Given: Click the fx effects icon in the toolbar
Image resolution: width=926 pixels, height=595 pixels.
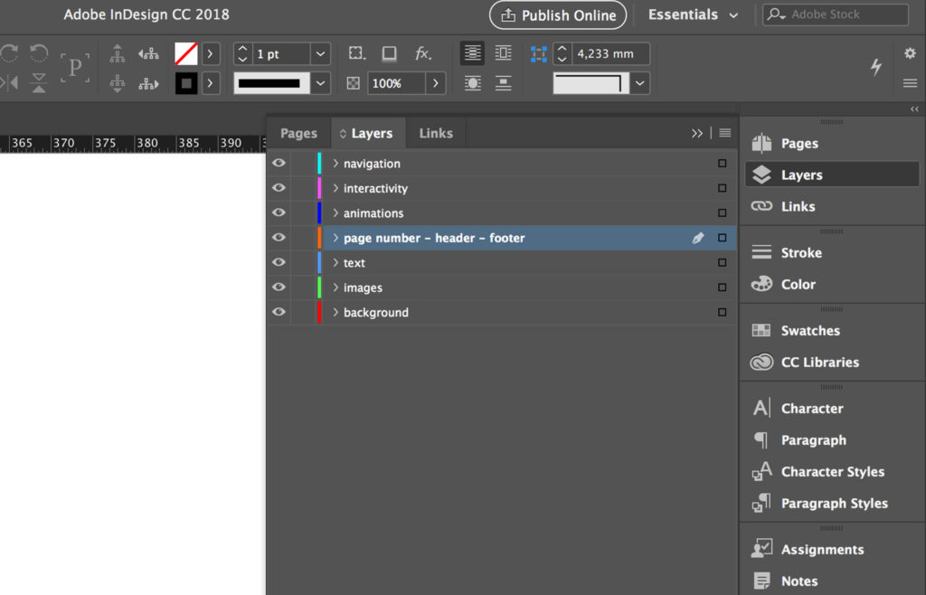Looking at the screenshot, I should tap(422, 52).
